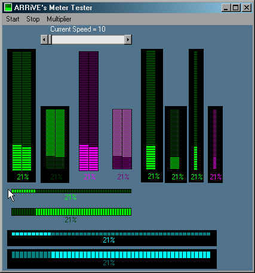The width and height of the screenshot is (255, 273).
Task: Click the thick bright green horizontal meter
Action: click(x=72, y=212)
